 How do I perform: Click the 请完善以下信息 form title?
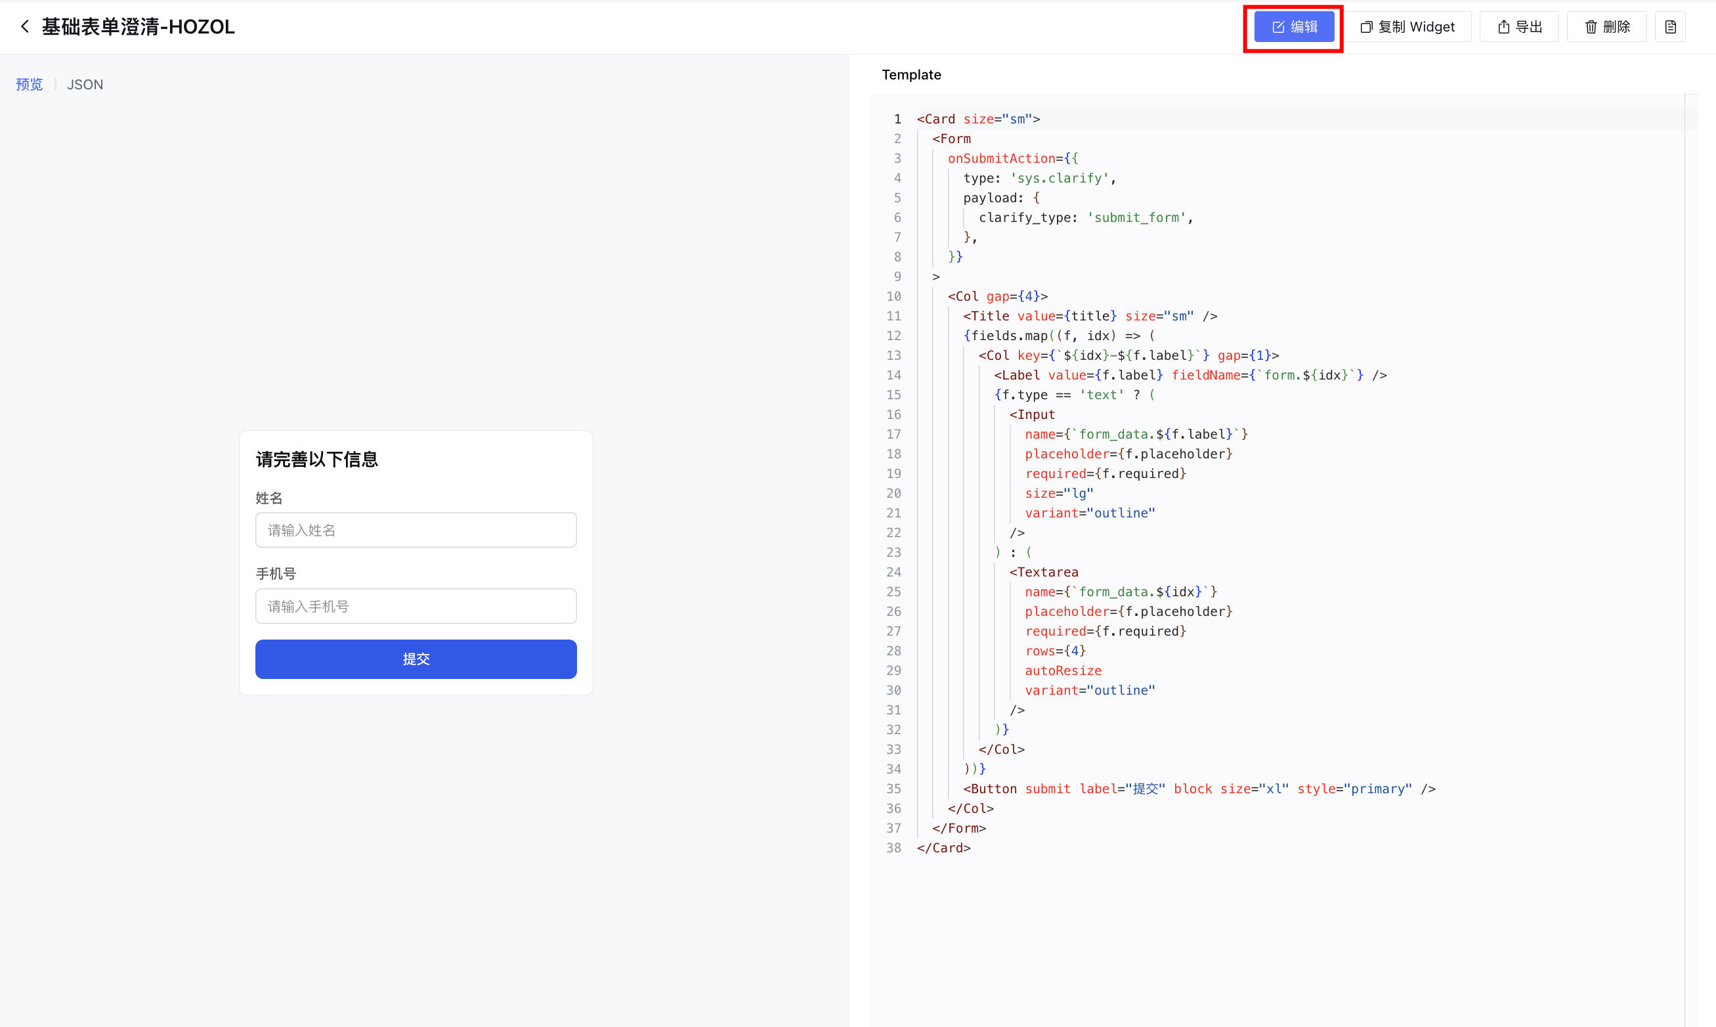click(x=317, y=460)
